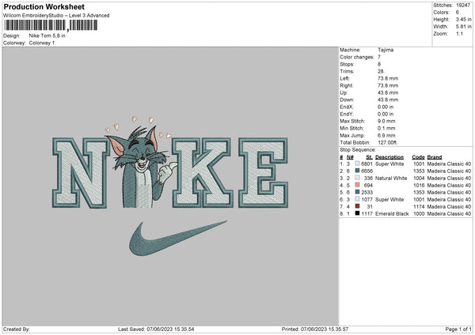Click the Max Stitch value 9.0 mm

pos(386,121)
